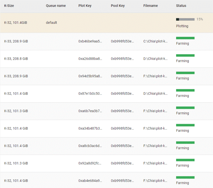Image resolution: width=213 pixels, height=188 pixels.
Task: Select pool key in the 0x94d5b95a8 row
Action: coord(122,76)
